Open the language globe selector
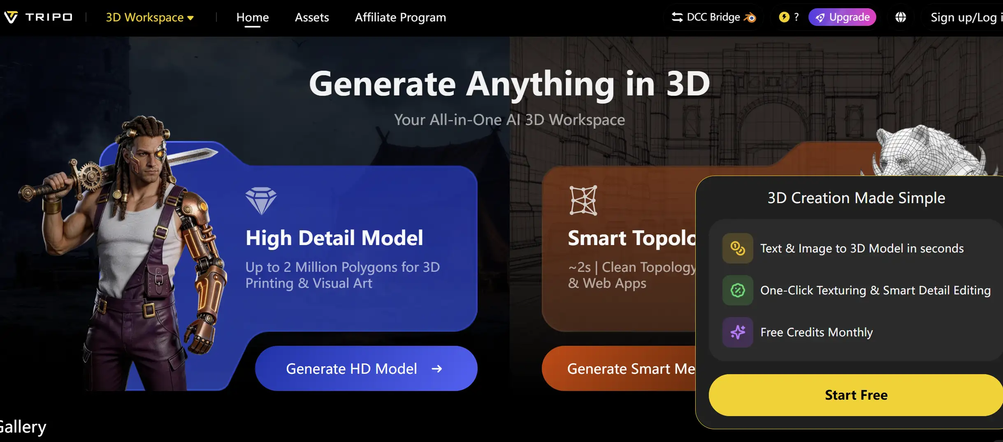 pyautogui.click(x=901, y=17)
